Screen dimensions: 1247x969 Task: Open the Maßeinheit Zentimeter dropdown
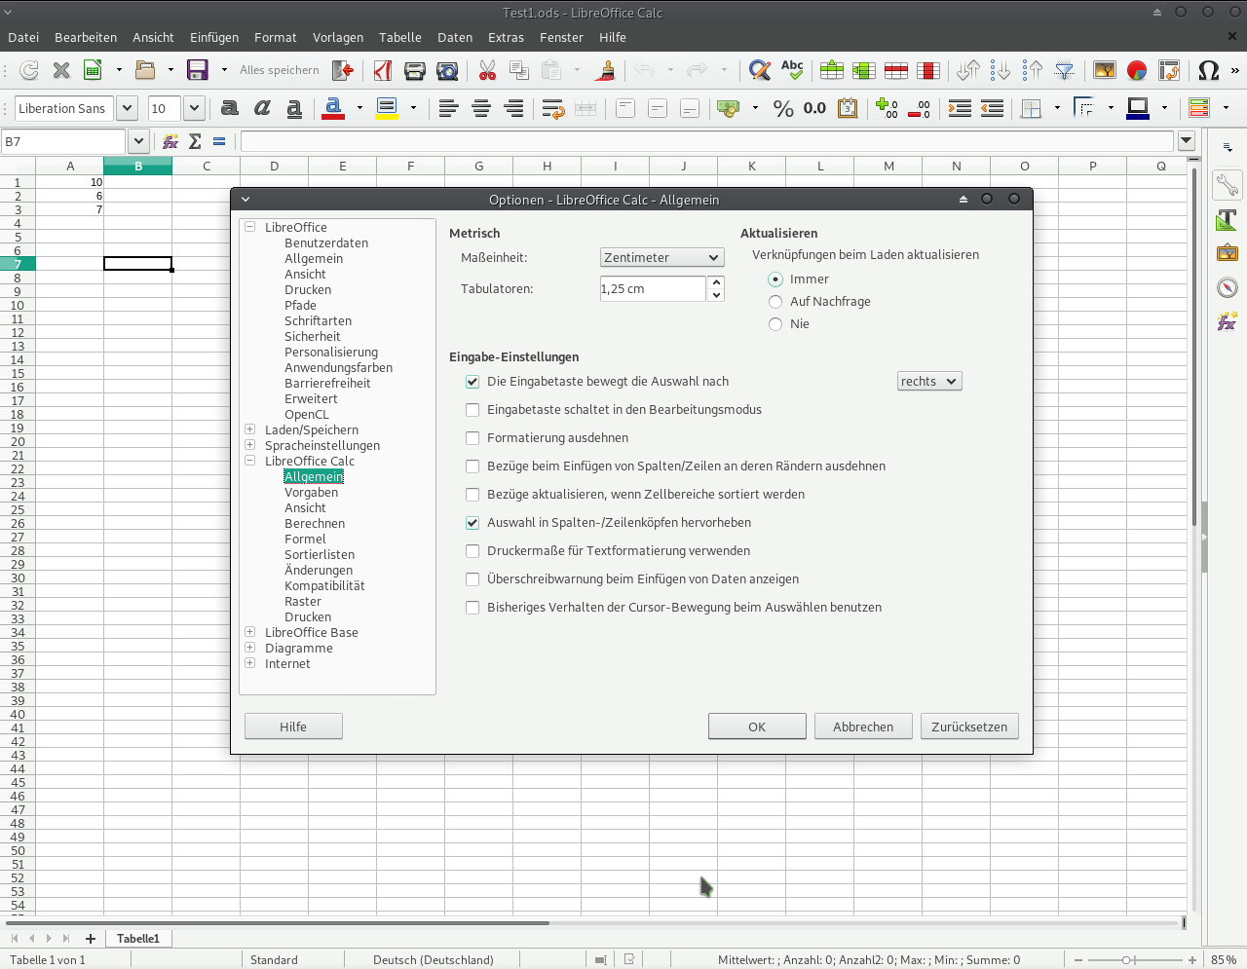[661, 258]
